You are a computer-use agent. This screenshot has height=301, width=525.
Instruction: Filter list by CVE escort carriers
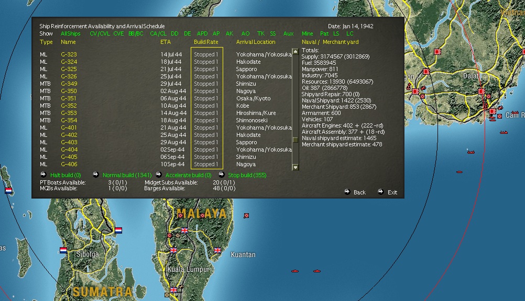pos(118,34)
